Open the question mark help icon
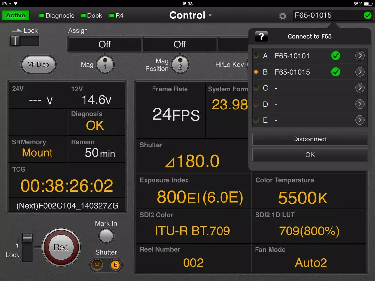375x281 pixels. point(261,36)
